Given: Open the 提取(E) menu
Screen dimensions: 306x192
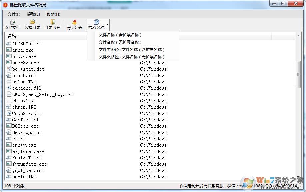Looking at the screenshot, I should click(33, 14).
